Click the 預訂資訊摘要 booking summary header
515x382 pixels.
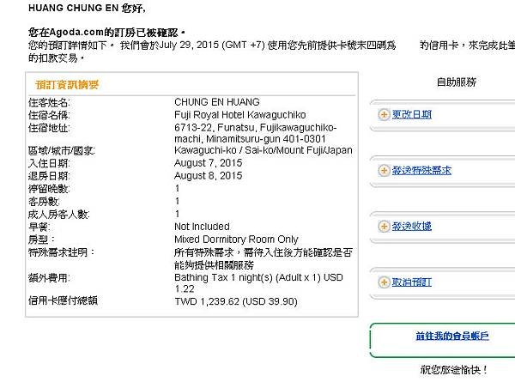point(67,84)
